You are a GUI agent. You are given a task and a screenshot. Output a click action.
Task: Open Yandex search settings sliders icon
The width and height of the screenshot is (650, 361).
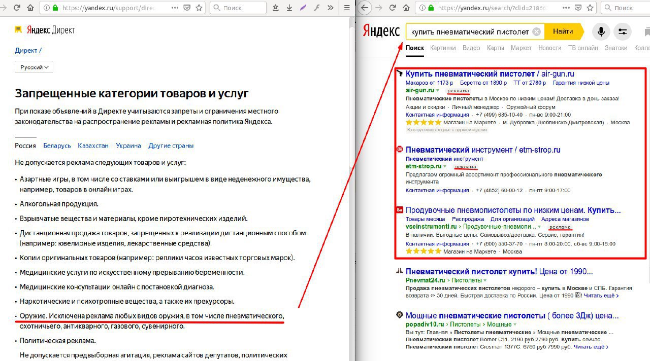[x=623, y=31]
